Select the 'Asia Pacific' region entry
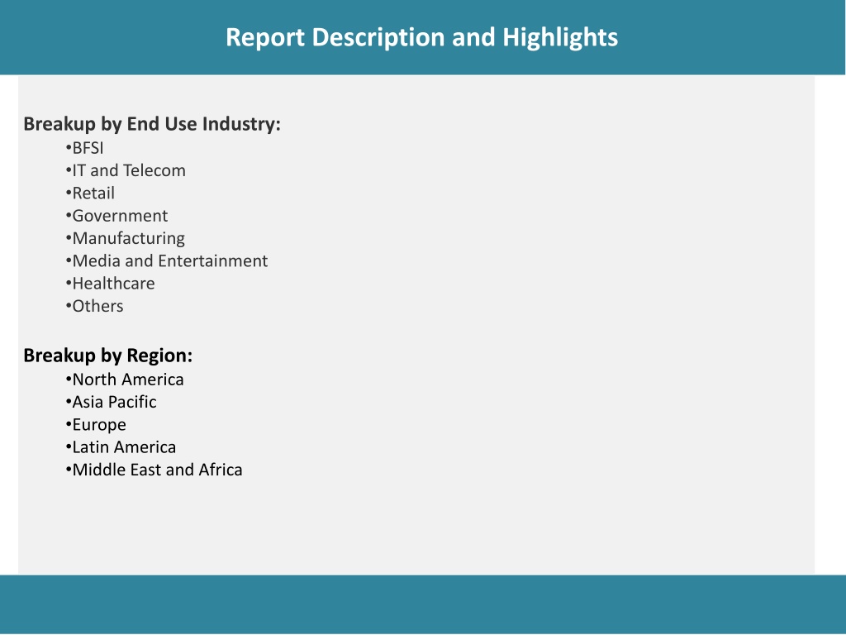 coord(112,403)
